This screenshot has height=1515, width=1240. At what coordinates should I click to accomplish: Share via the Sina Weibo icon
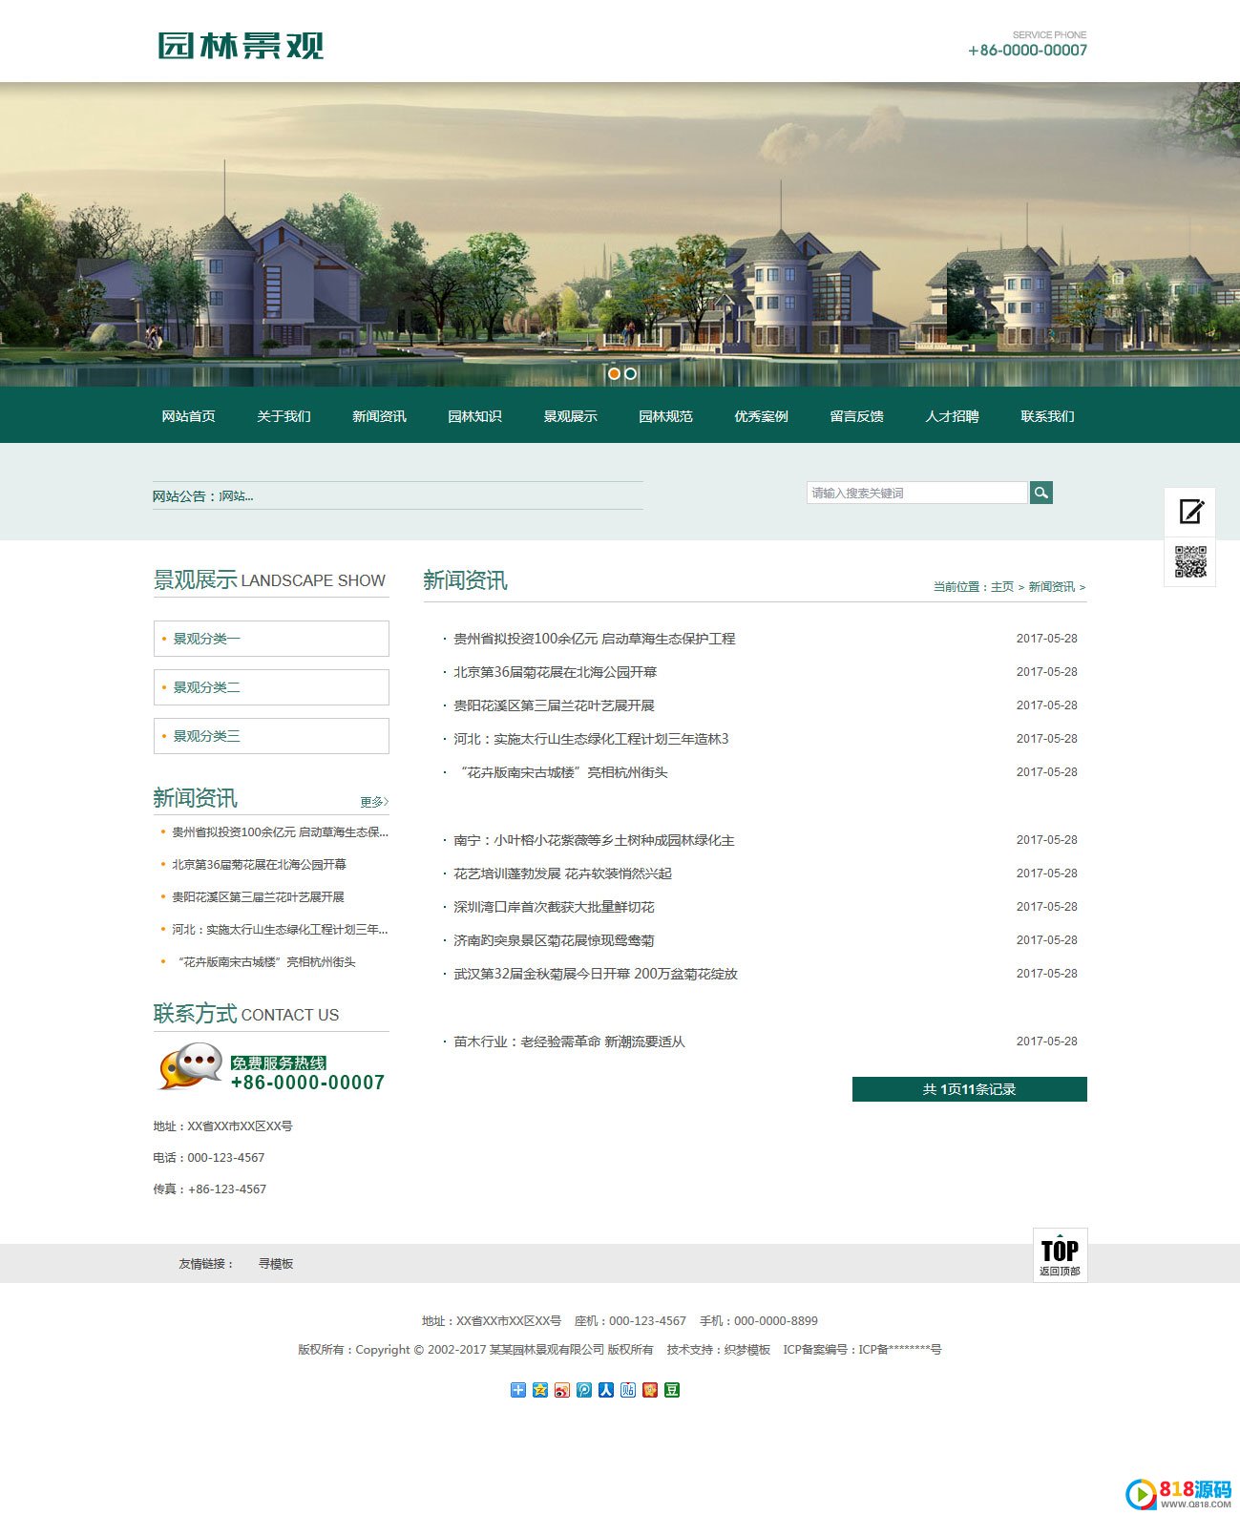(562, 1390)
